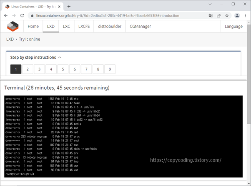The image size is (251, 186).
Task: Click the terminal row ending in sys
Action: [42, 157]
